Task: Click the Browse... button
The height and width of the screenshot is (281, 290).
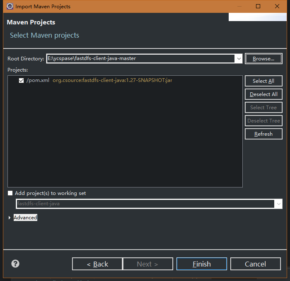Action: [263, 59]
